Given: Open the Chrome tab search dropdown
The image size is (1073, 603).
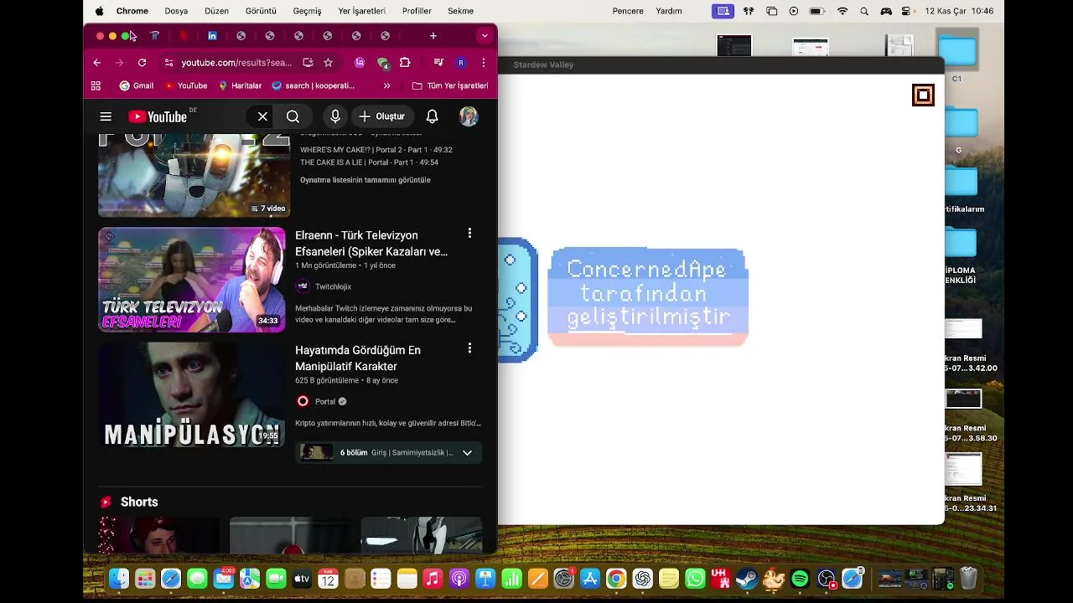Looking at the screenshot, I should [x=484, y=36].
